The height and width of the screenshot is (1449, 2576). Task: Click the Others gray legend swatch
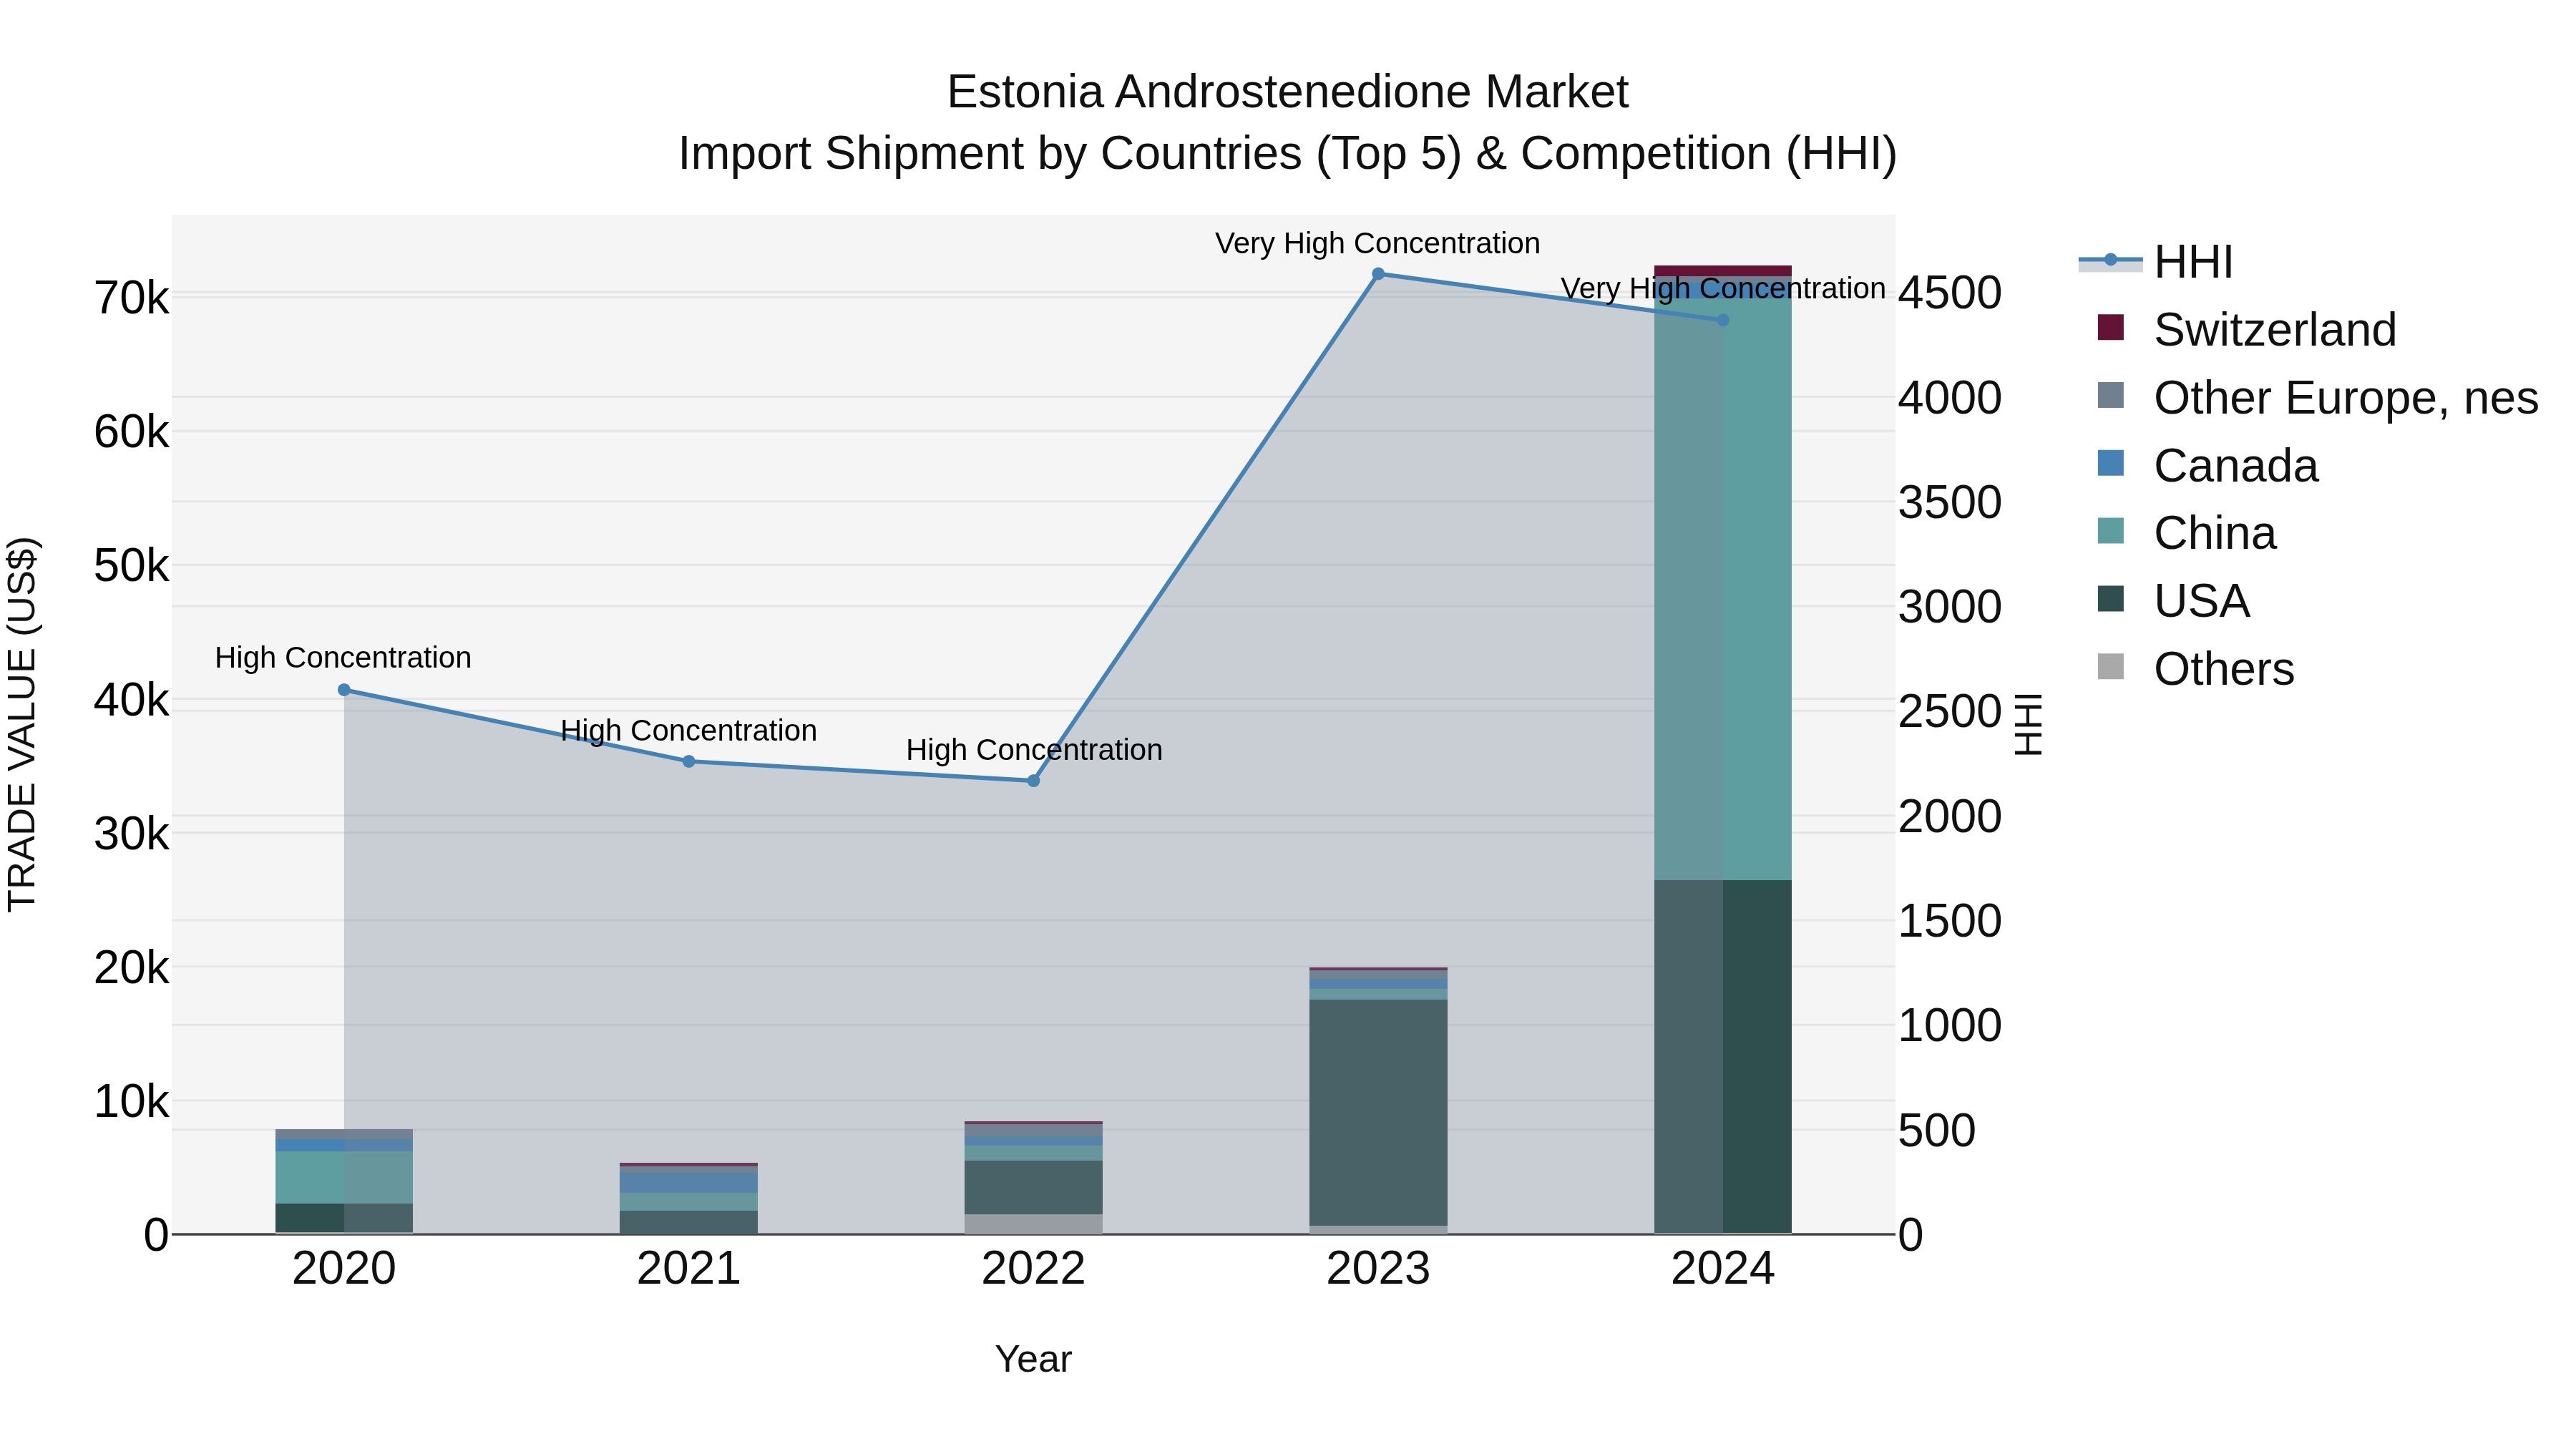2110,666
